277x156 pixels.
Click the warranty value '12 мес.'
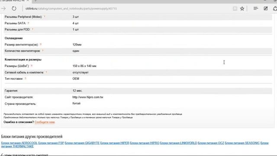click(77, 91)
